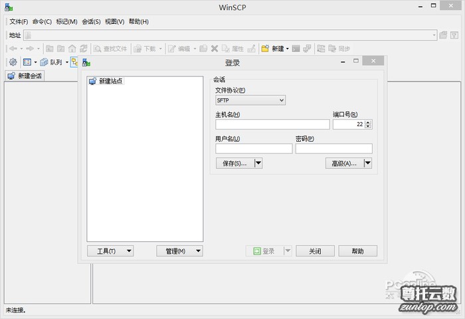Open the terminal console icon
The width and height of the screenshot is (465, 319).
pos(296,49)
